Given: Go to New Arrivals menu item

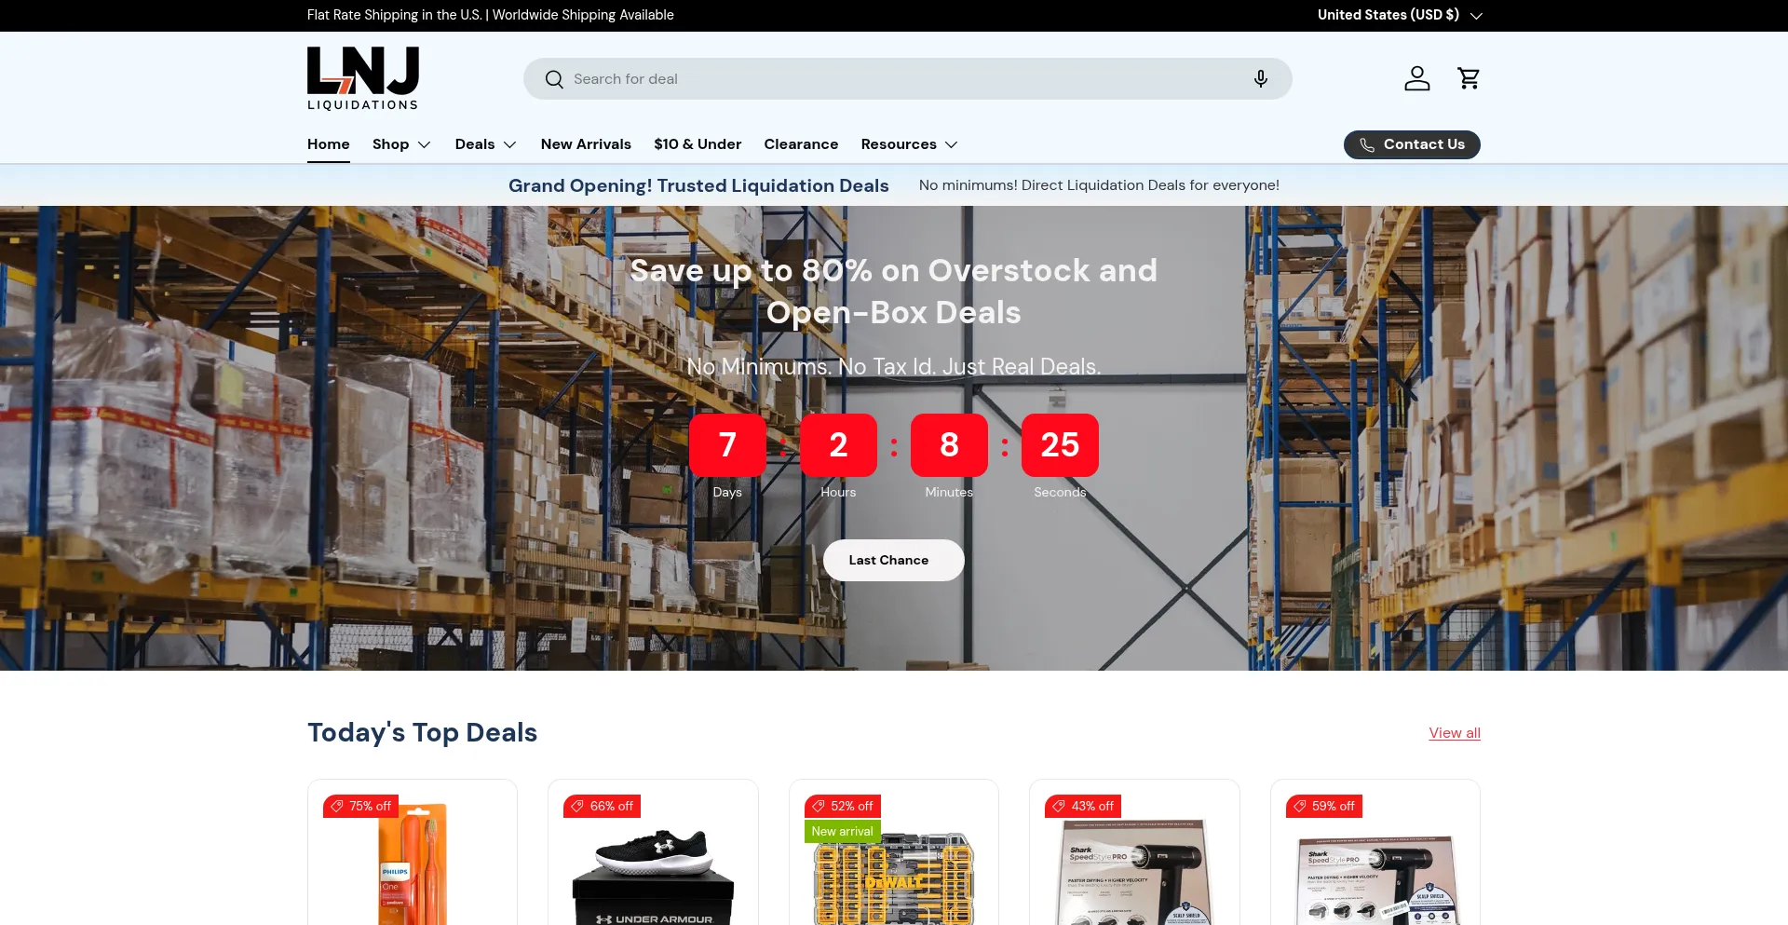Looking at the screenshot, I should [x=586, y=144].
